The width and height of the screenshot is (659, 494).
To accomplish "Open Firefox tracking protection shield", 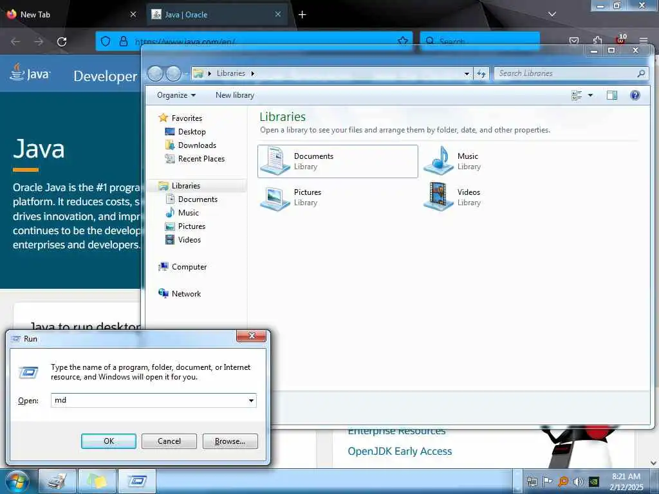I will (106, 41).
